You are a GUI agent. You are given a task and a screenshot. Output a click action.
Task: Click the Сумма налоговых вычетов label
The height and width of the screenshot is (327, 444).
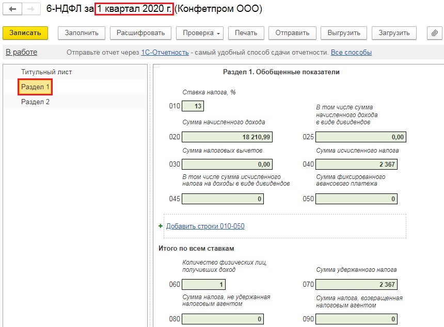[223, 151]
